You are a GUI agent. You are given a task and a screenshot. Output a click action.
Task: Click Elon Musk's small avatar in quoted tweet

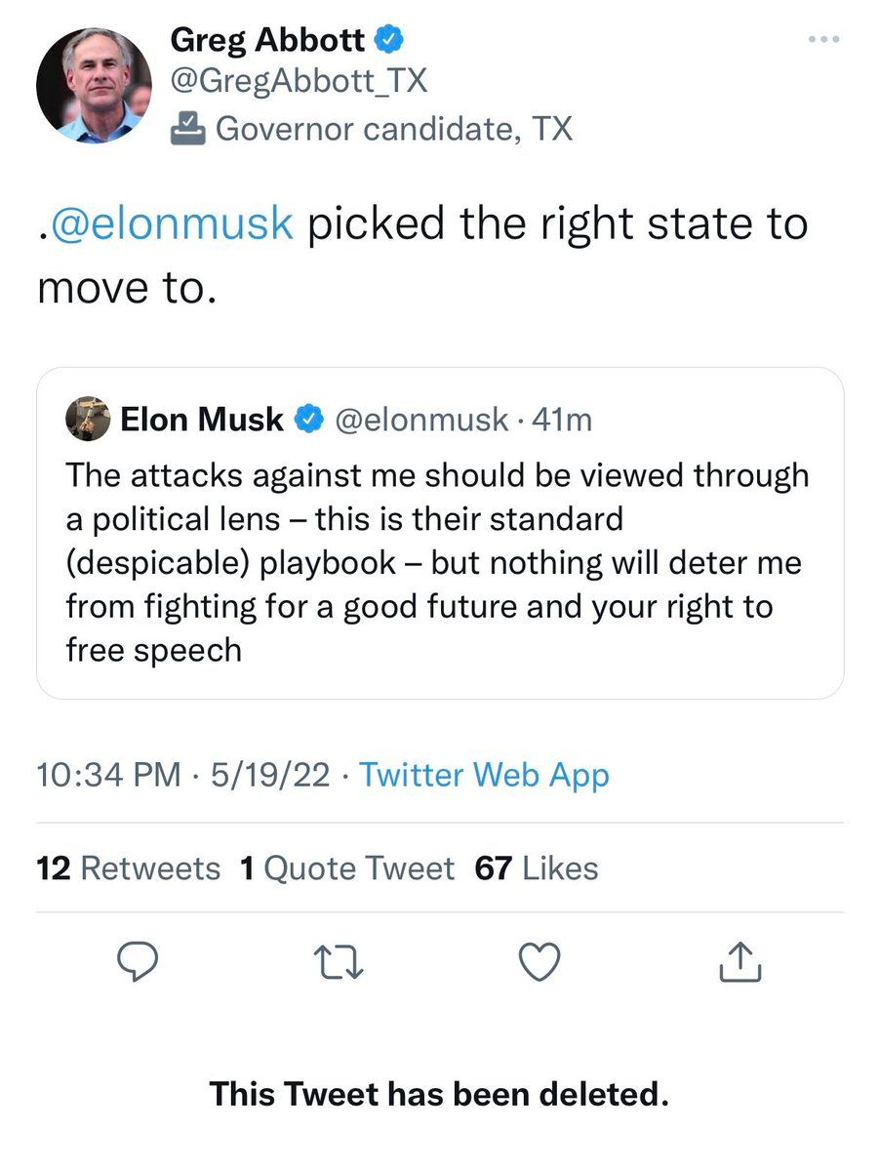(x=88, y=420)
